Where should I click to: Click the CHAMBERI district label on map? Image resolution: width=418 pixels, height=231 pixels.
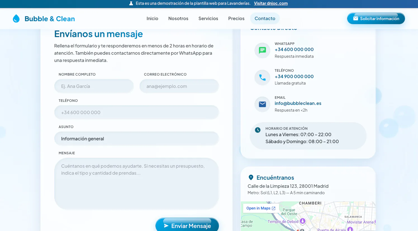tap(310, 203)
